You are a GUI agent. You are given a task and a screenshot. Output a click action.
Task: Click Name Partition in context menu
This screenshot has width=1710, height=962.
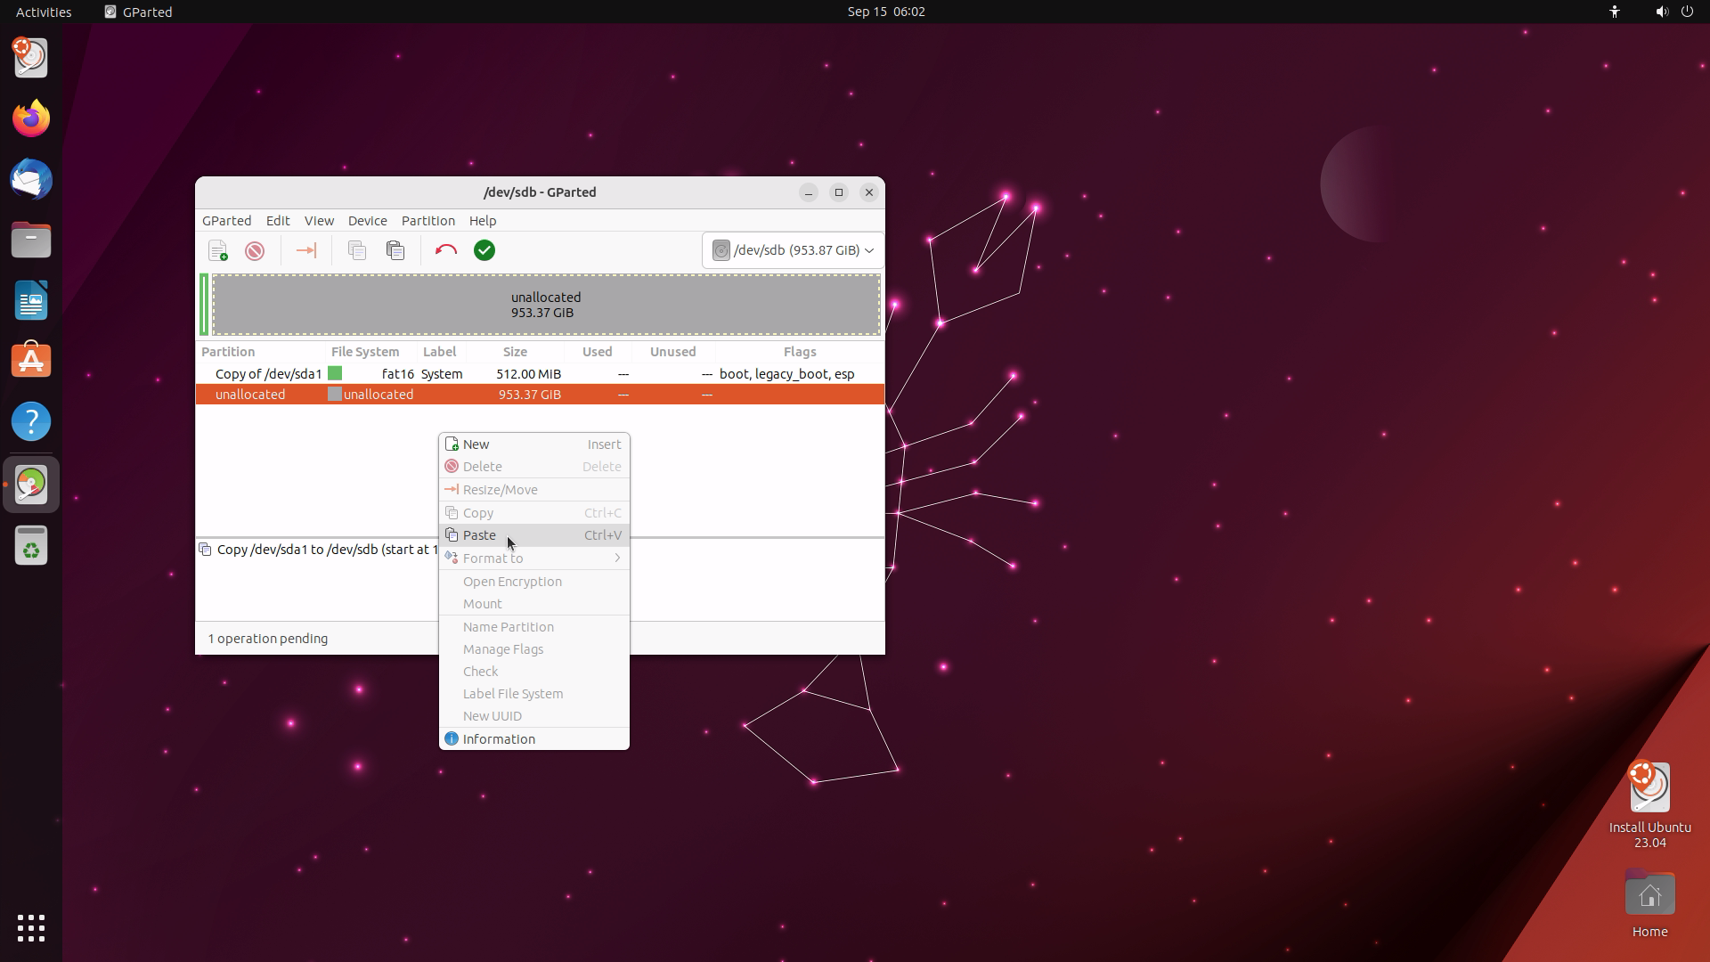[x=534, y=627]
